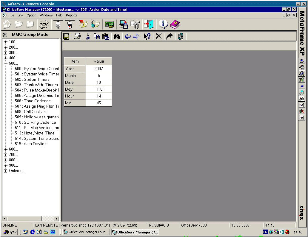Click the computer with red arrow icon
The width and height of the screenshot is (308, 237).
click(123, 24)
